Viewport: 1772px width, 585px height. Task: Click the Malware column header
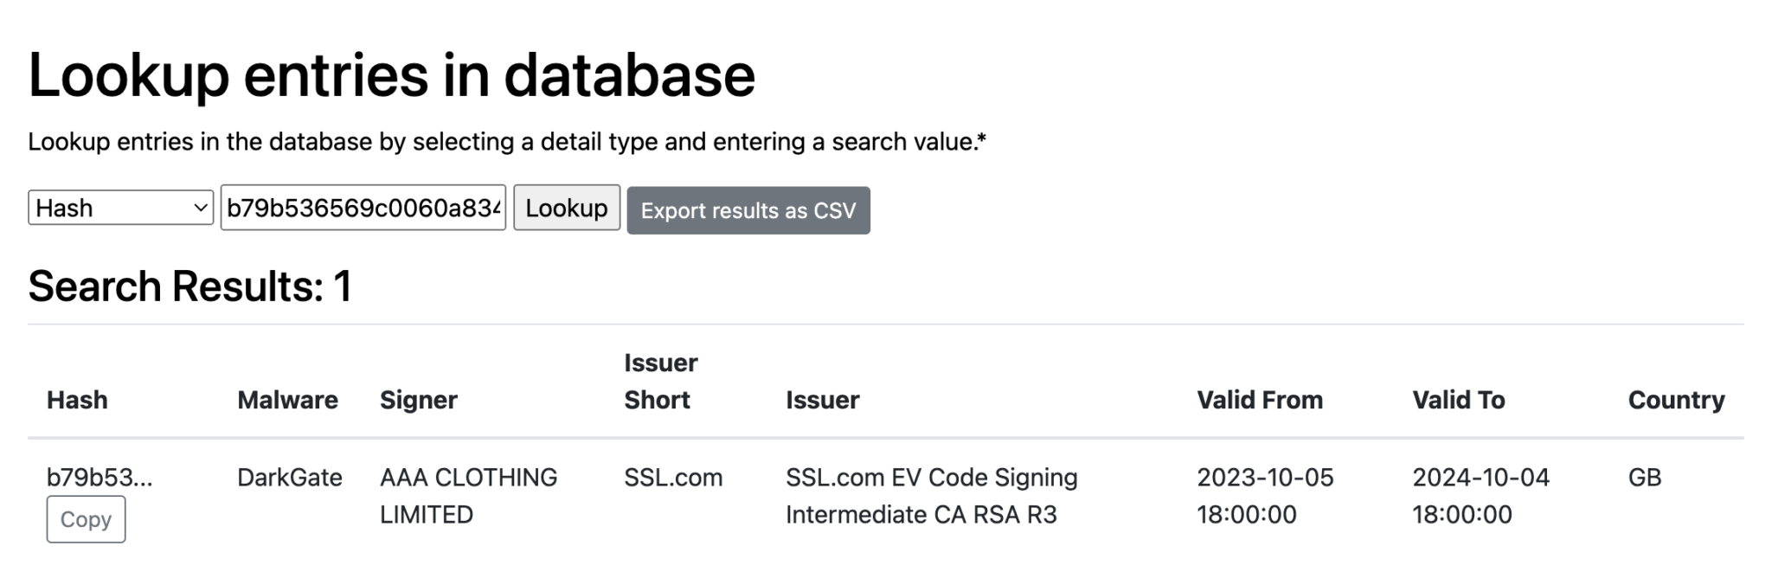(287, 400)
